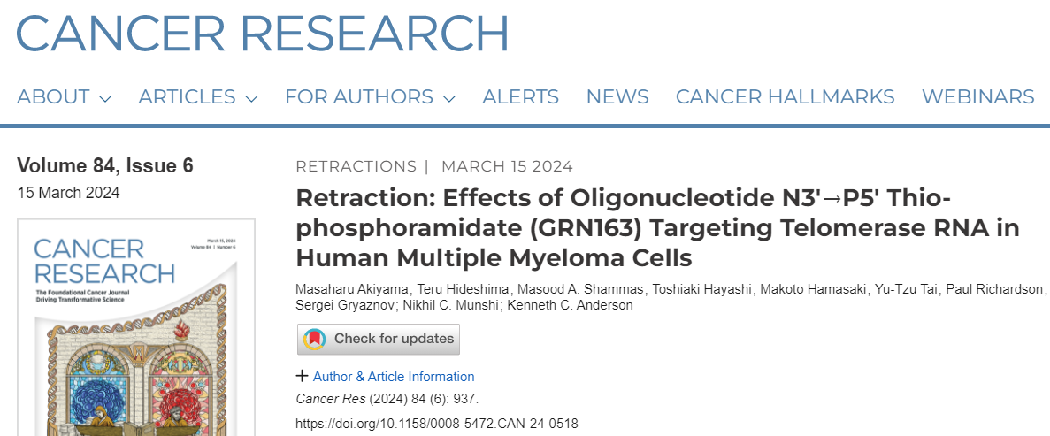The image size is (1050, 436).
Task: Click the plus icon beside Author & Article Information
Action: 302,376
